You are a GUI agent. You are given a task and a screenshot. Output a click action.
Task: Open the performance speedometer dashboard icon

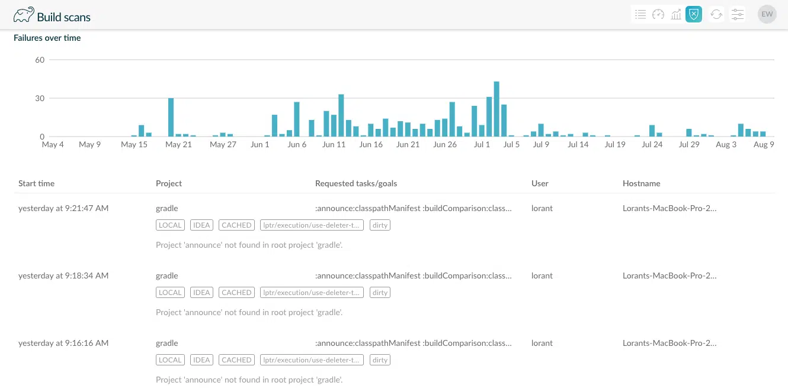658,15
